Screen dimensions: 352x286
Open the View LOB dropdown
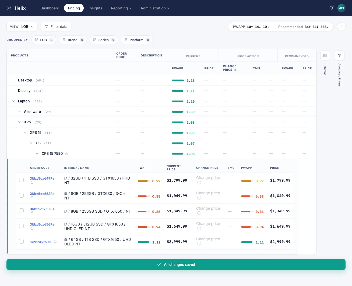pos(22,27)
